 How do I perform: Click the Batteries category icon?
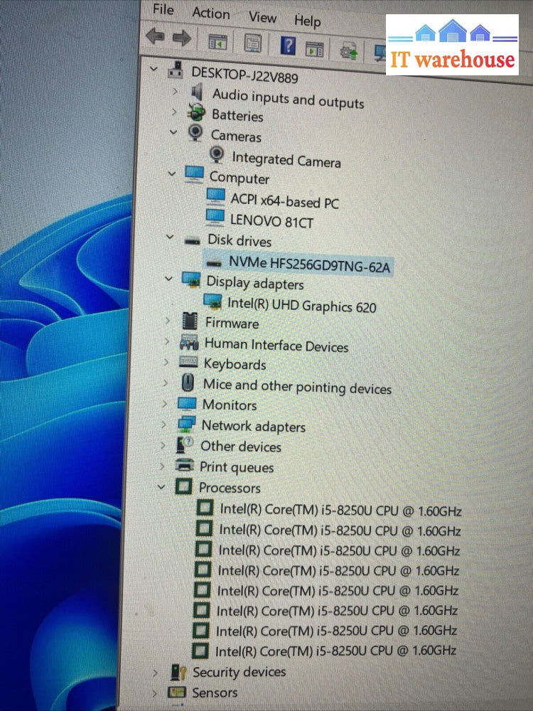pos(196,112)
